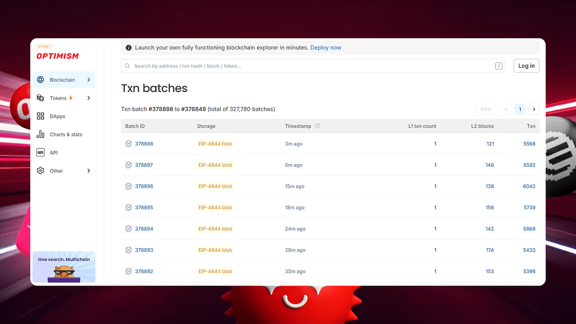Screen dimensions: 576x324
Task: Click the Log in button
Action: click(x=526, y=66)
